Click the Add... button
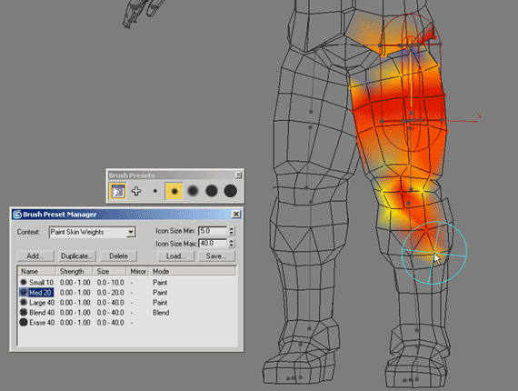Image resolution: width=518 pixels, height=391 pixels. (x=35, y=256)
